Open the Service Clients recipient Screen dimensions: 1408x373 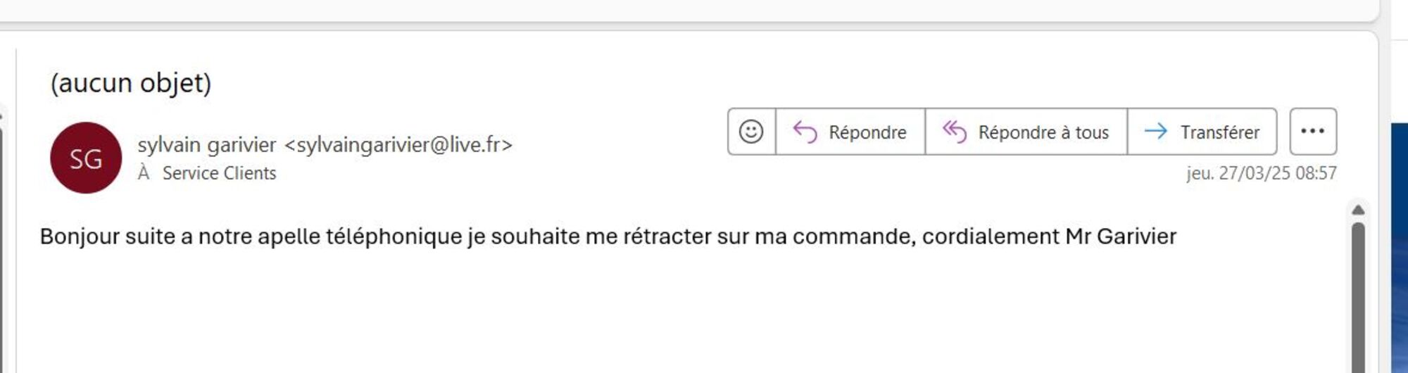click(219, 173)
